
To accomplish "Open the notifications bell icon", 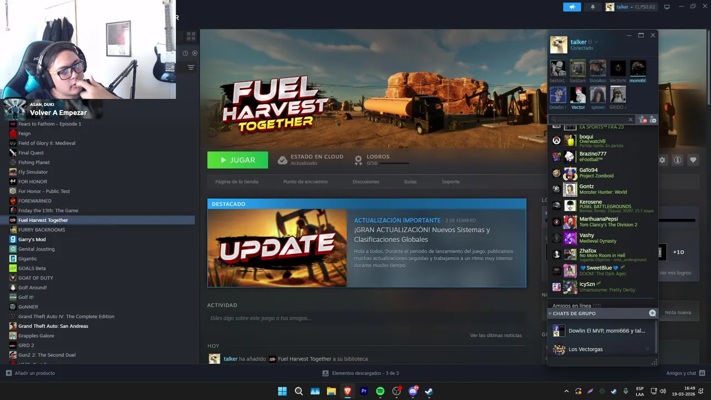I will point(593,7).
